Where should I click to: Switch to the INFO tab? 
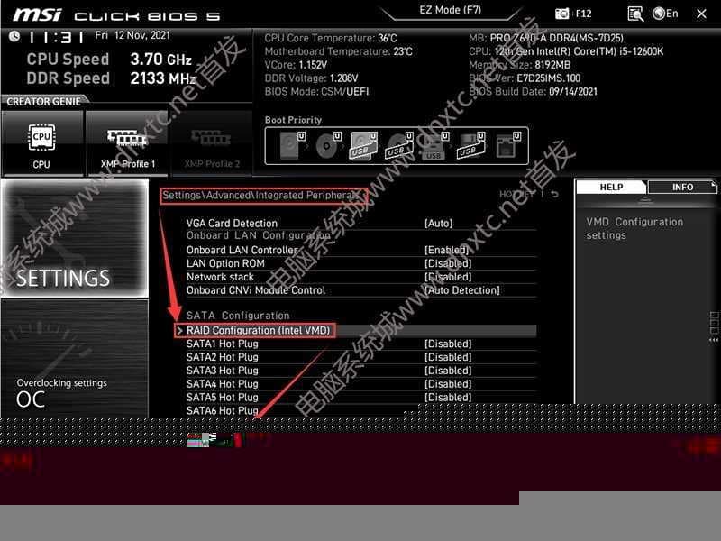tap(684, 187)
